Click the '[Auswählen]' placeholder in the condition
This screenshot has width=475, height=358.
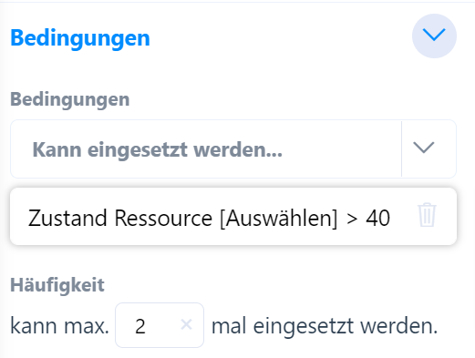[278, 218]
